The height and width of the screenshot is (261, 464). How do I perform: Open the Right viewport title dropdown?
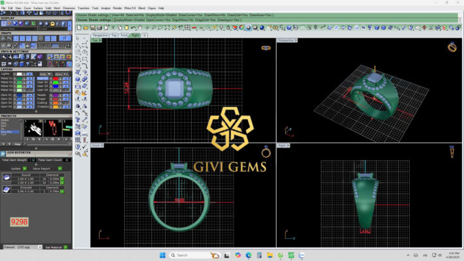(288, 146)
